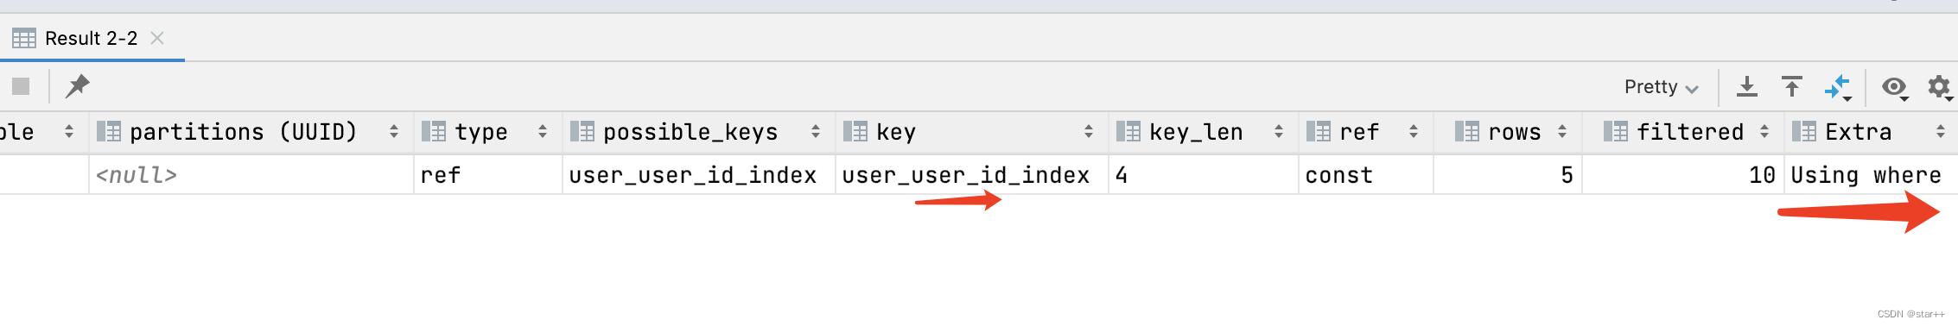The height and width of the screenshot is (326, 1958).
Task: Open the Pretty format dropdown
Action: (x=1661, y=87)
